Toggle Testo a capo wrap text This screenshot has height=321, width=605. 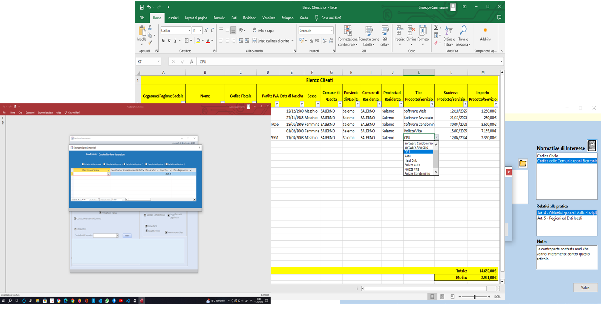(263, 30)
